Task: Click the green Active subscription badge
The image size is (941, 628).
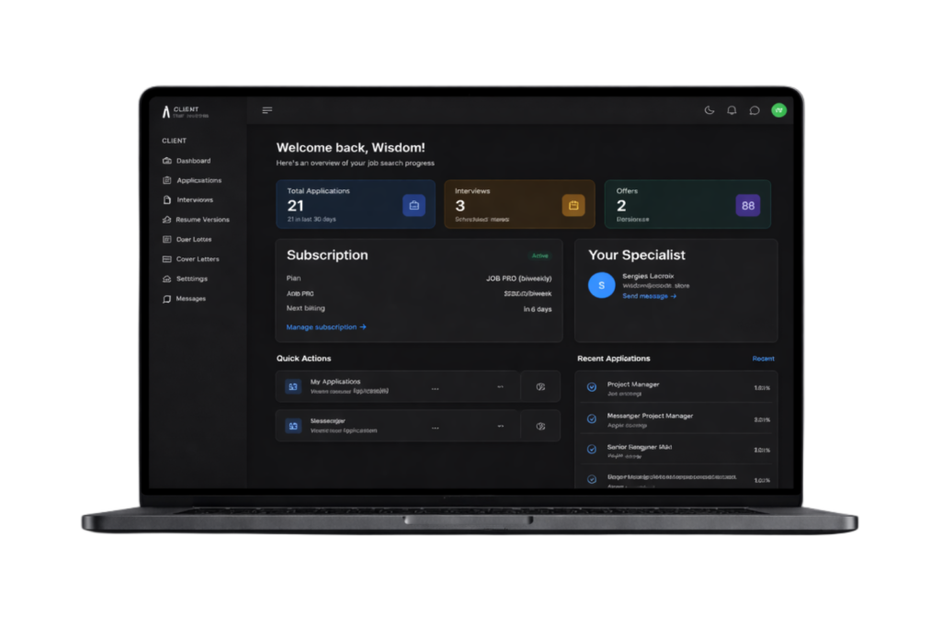Action: pyautogui.click(x=540, y=256)
